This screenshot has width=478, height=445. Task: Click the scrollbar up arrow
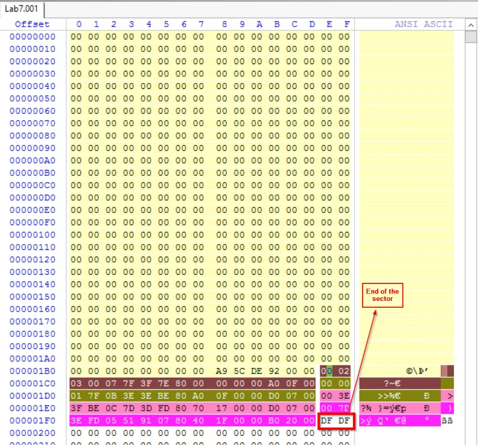[471, 24]
